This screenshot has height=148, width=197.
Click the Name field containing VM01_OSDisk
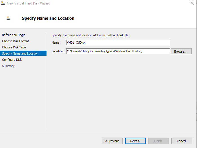point(118,42)
